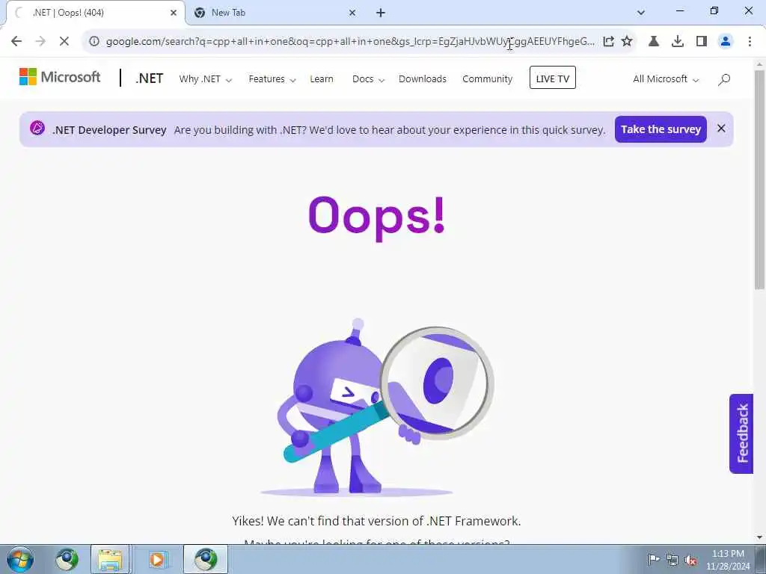766x574 pixels.
Task: Go to .NET home link
Action: point(150,78)
